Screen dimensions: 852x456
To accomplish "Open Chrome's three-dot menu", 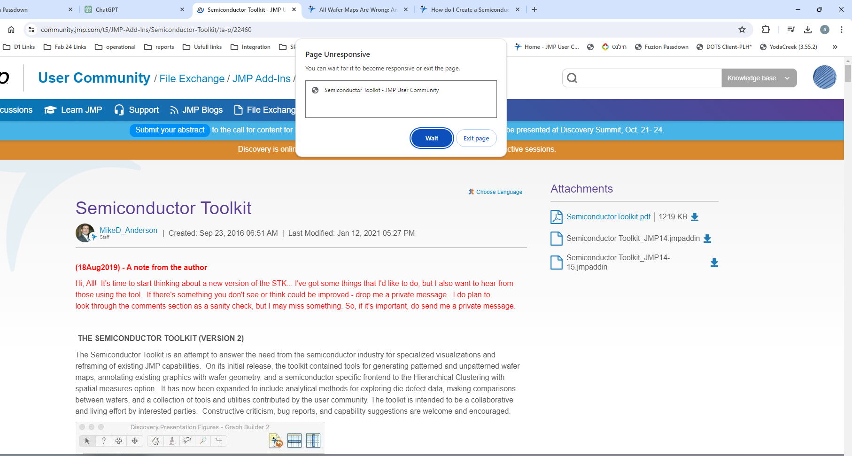I will point(842,30).
